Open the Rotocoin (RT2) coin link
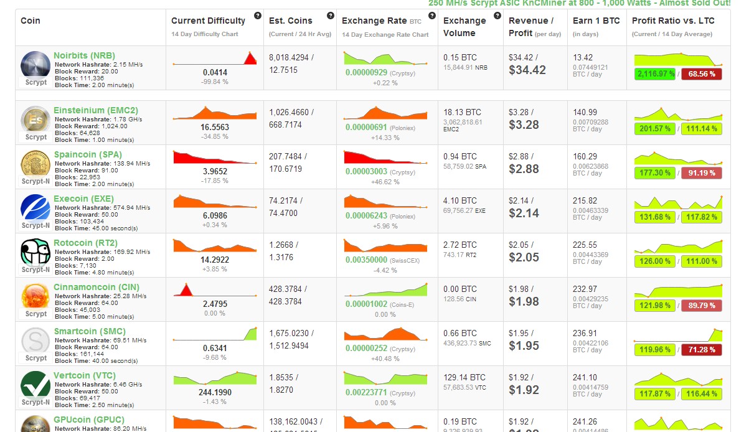This screenshot has height=432, width=754. click(85, 243)
